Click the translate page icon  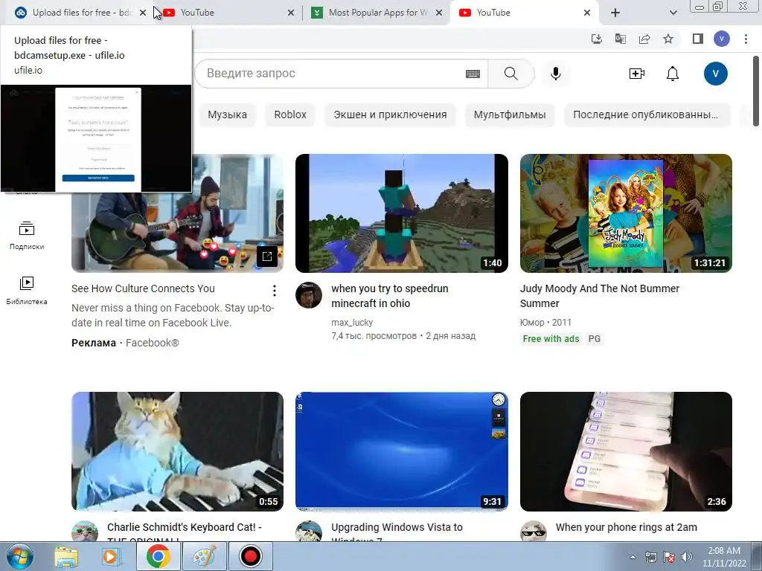[620, 39]
